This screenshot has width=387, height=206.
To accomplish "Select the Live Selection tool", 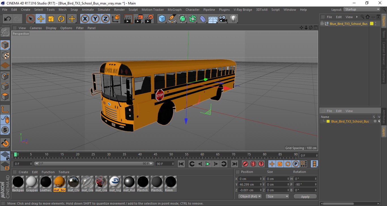I will [31, 19].
